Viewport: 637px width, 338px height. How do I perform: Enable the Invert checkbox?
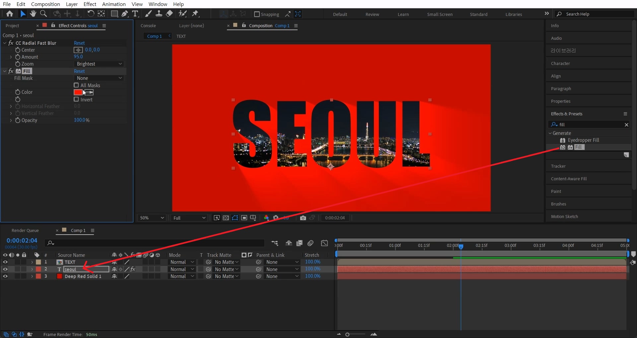76,99
